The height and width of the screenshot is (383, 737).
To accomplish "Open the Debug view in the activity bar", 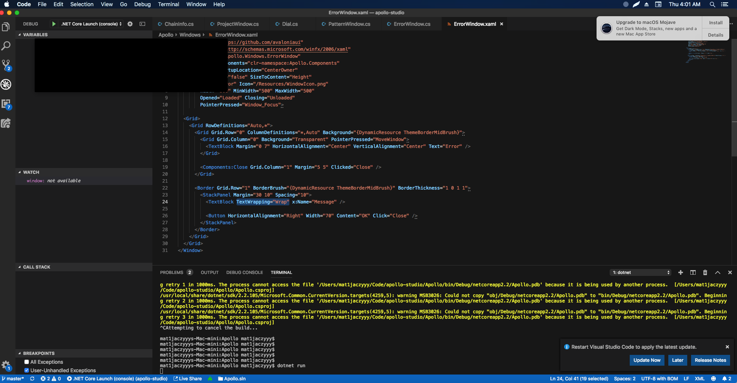I will (x=6, y=84).
